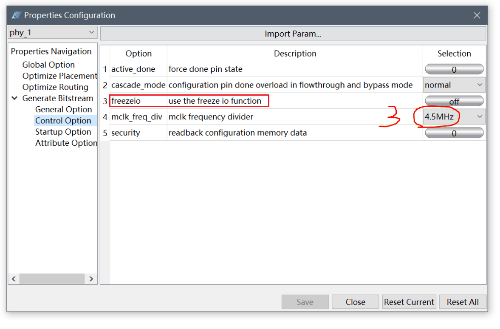Collapse the Generate Bitstream tree node

14,98
